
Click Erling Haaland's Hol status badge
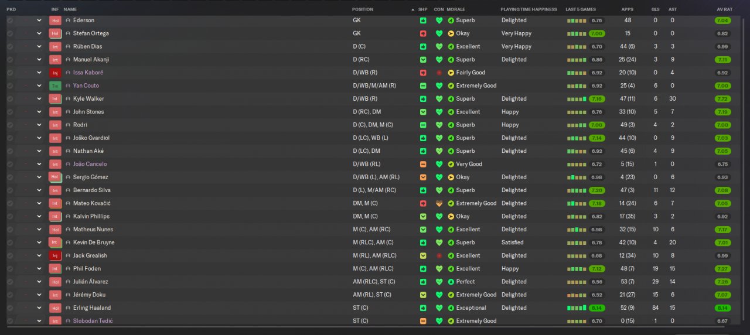(55, 308)
